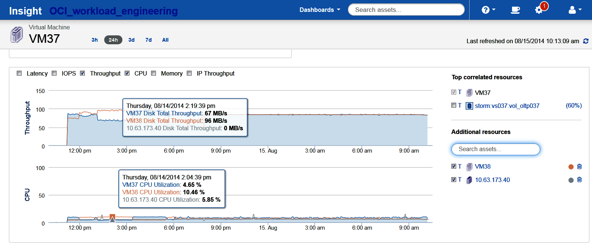This screenshot has height=249, width=592.
Task: Delete VM38 using its trash icon
Action: [579, 167]
